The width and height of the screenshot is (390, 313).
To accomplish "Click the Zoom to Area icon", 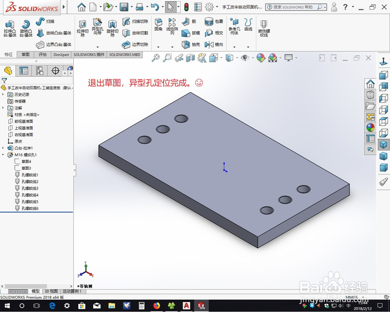I will pos(167,58).
